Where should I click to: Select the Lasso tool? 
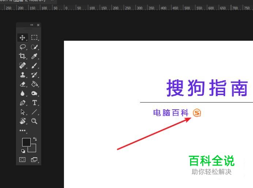coord(22,47)
